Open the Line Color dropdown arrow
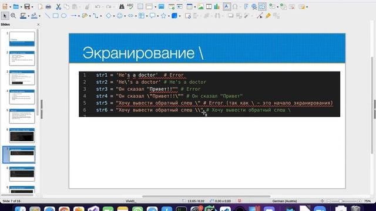 (x=28, y=16)
